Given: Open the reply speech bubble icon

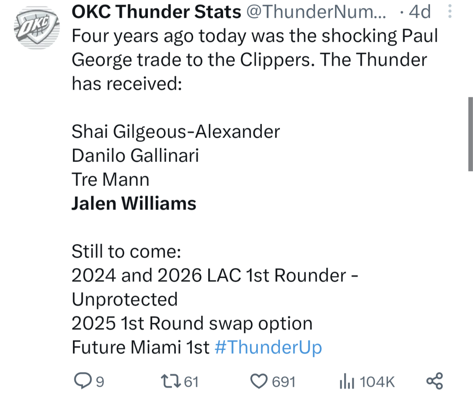Looking at the screenshot, I should tap(83, 381).
